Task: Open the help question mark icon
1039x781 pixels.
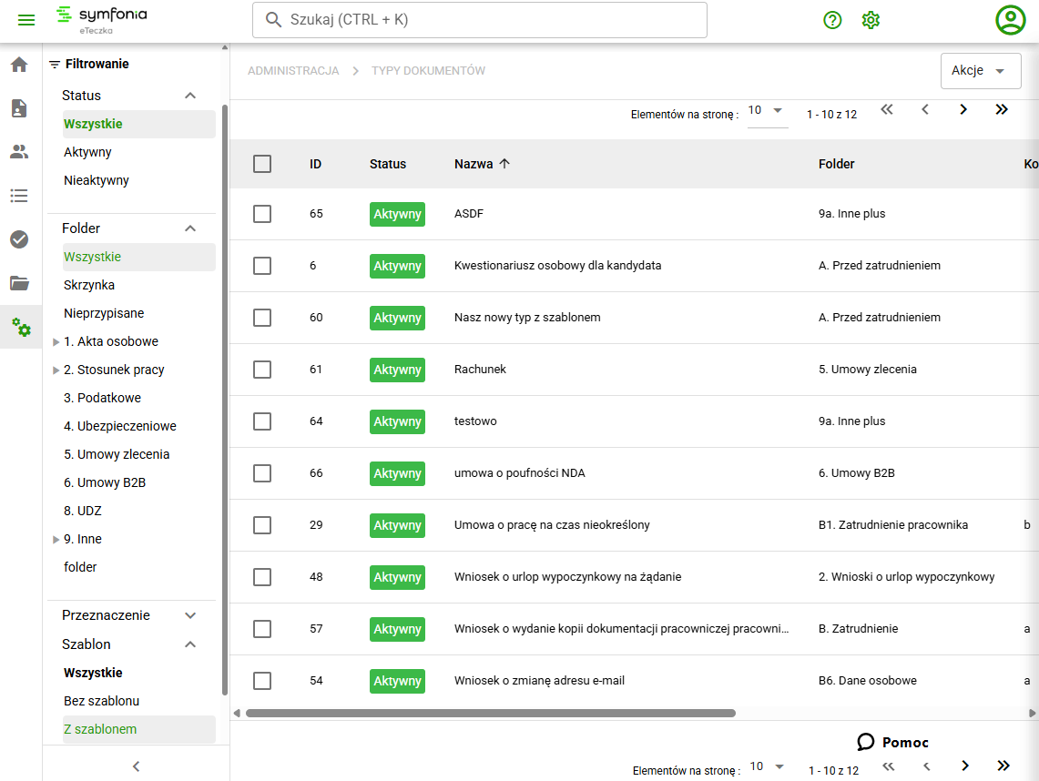Action: pos(832,20)
